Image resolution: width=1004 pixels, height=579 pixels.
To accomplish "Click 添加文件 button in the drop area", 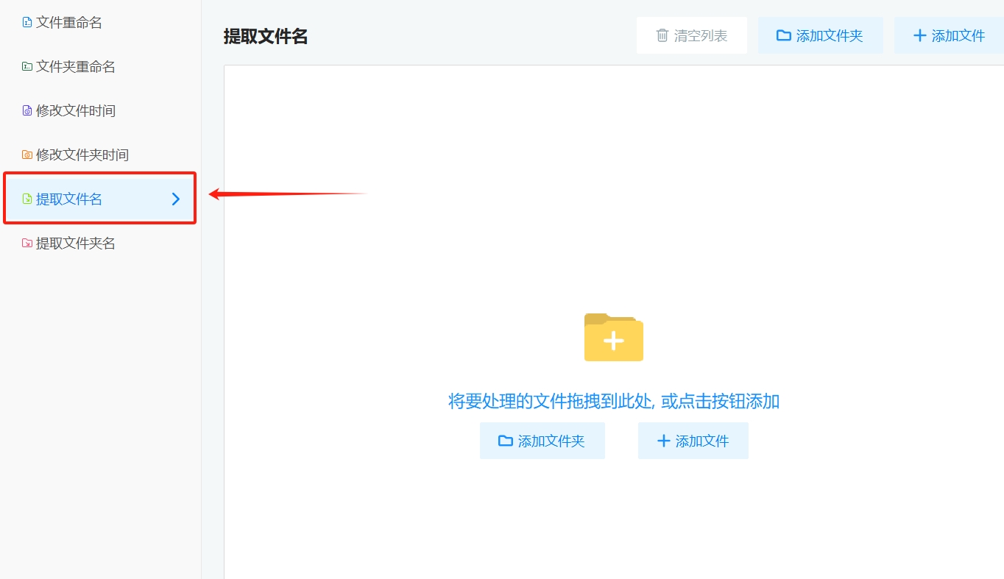I will click(x=693, y=441).
